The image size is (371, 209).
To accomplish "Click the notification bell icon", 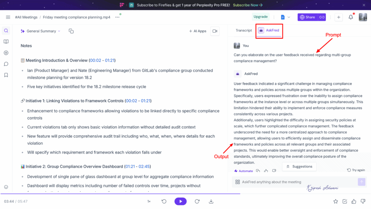I will 350,17.
